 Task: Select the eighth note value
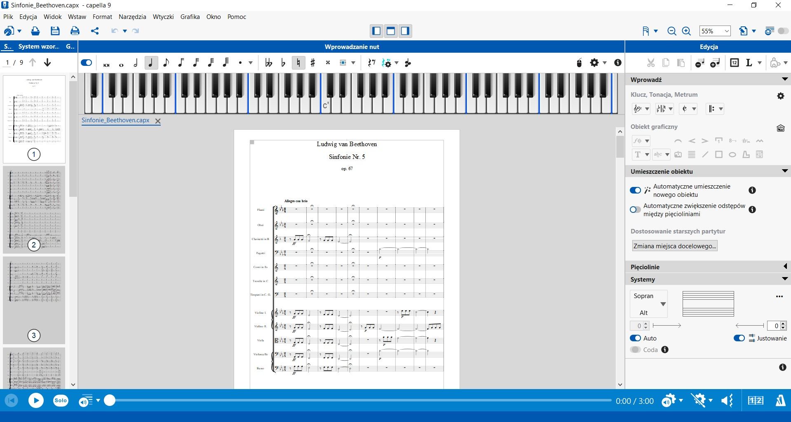[x=166, y=63]
